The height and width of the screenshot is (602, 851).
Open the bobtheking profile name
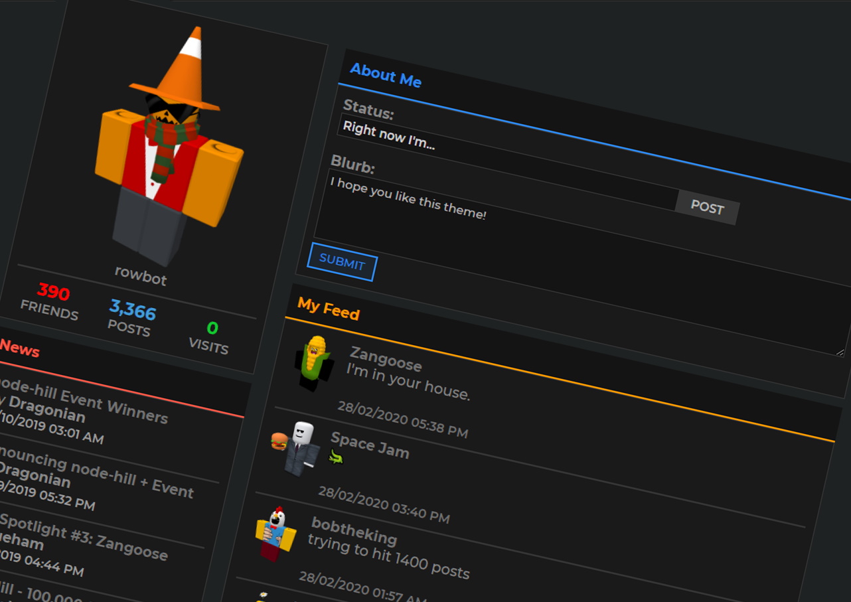click(x=354, y=531)
